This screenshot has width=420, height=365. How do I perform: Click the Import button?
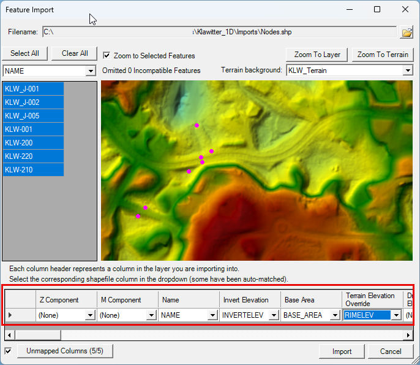pos(342,352)
